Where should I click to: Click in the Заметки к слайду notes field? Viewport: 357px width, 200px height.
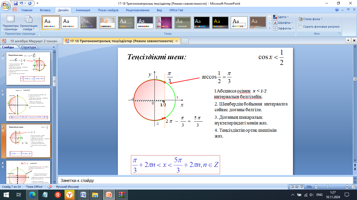[205, 180]
